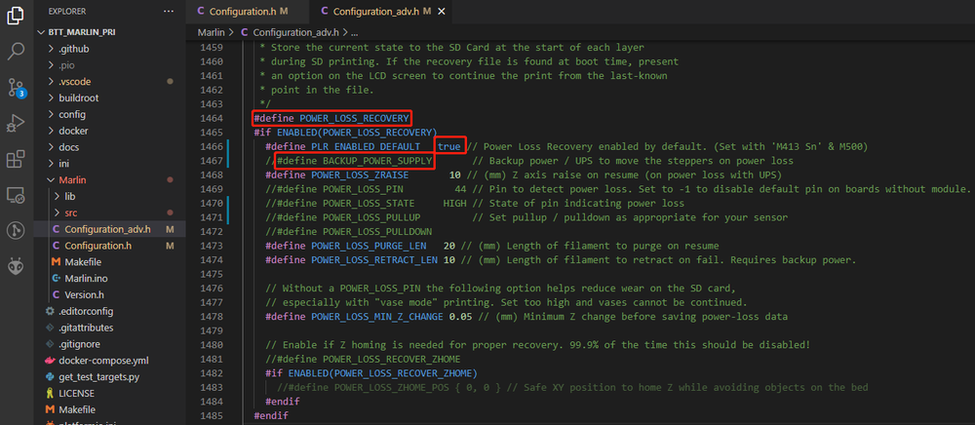Open the Remote Explorer icon
This screenshot has height=425, width=975.
coord(16,195)
